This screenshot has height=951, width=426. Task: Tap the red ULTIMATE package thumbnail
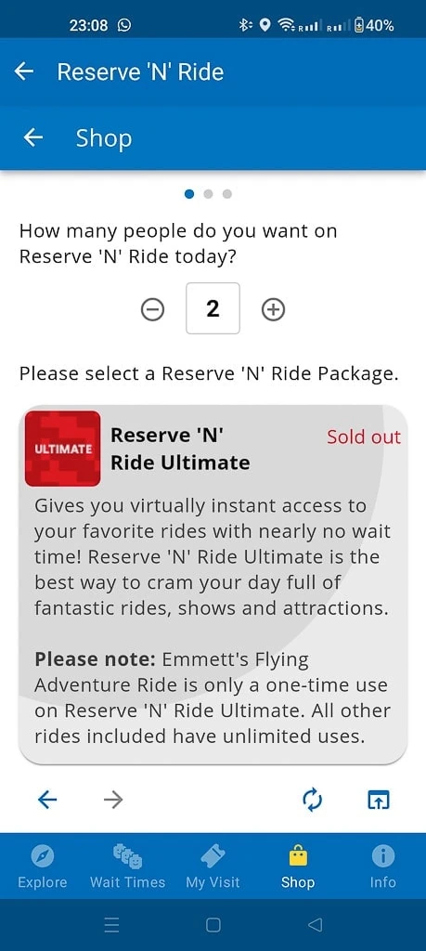63,449
